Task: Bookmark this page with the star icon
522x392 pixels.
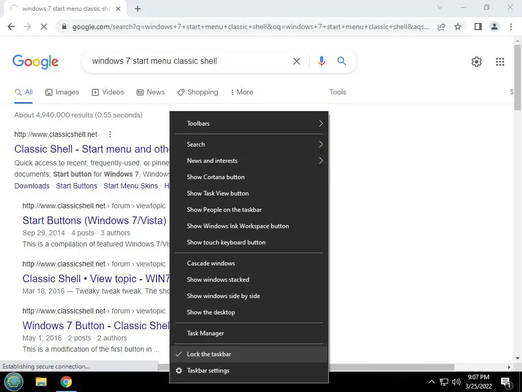Action: 458,27
